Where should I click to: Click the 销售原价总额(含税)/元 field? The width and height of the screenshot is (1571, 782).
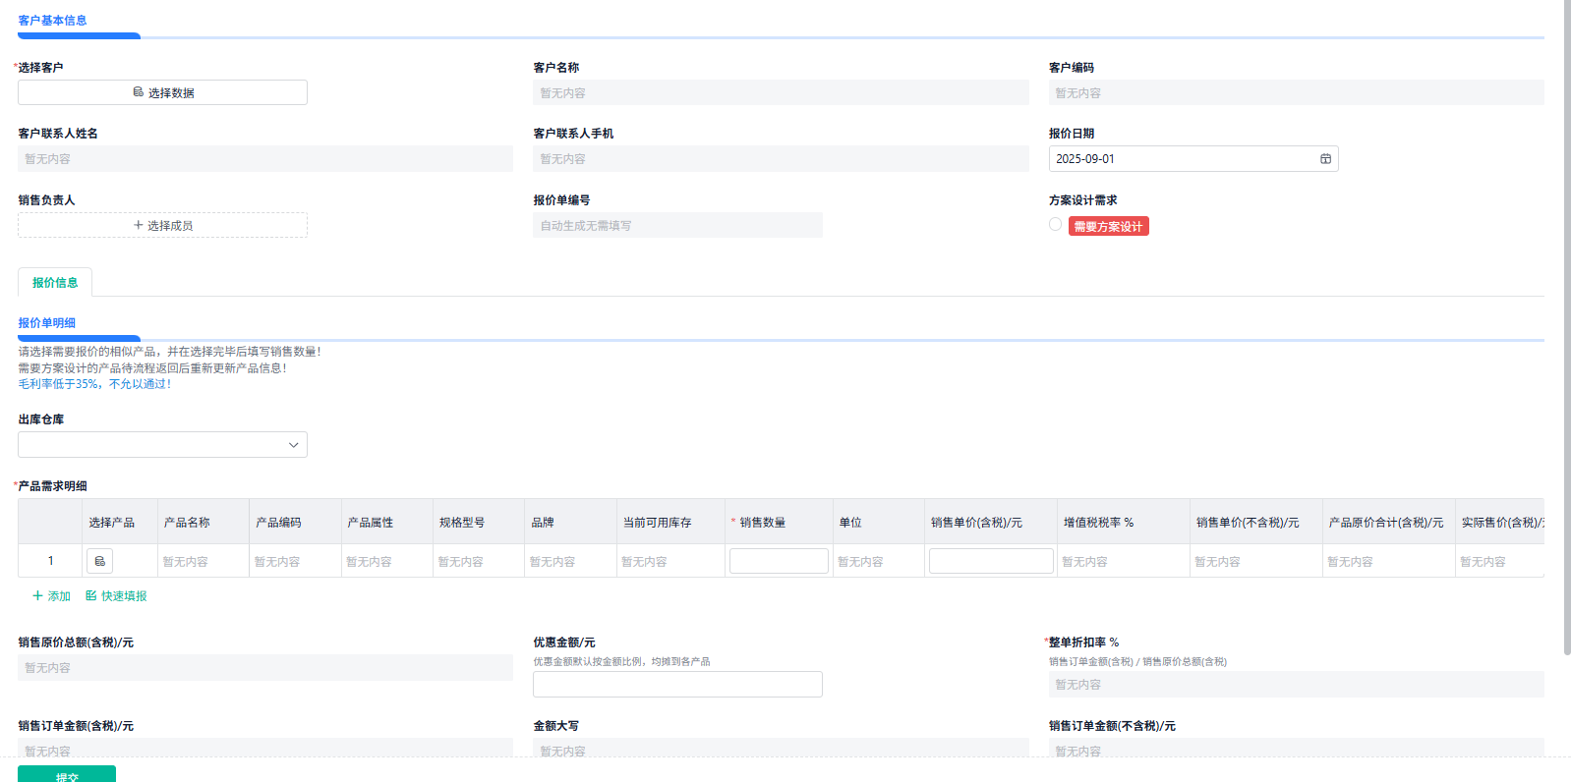click(x=265, y=667)
